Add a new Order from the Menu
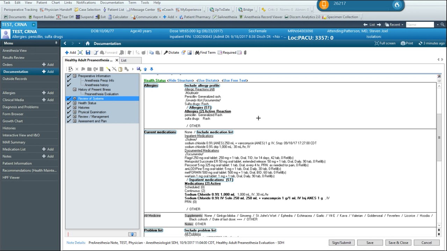This screenshot has width=447, height=251. (48, 64)
